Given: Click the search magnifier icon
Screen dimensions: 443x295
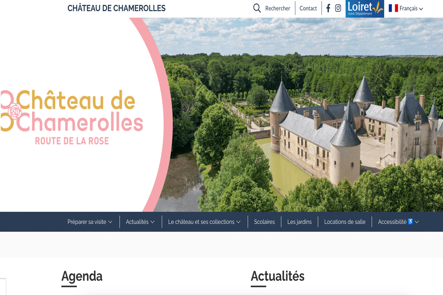Looking at the screenshot, I should click(x=257, y=8).
